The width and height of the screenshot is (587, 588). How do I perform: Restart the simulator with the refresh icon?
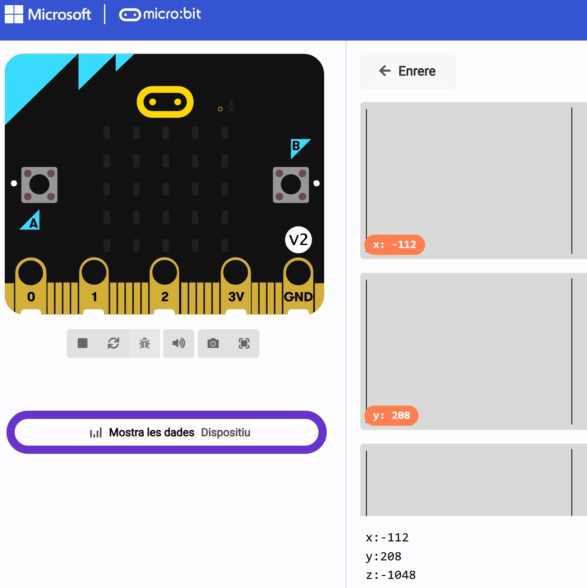click(x=114, y=343)
